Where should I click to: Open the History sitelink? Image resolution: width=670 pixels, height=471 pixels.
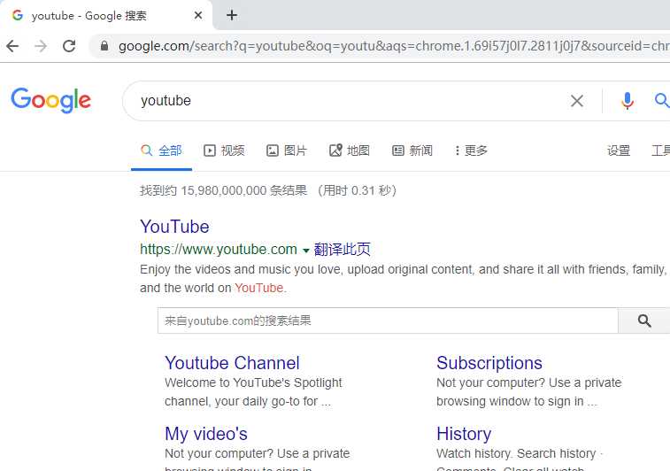pyautogui.click(x=464, y=434)
